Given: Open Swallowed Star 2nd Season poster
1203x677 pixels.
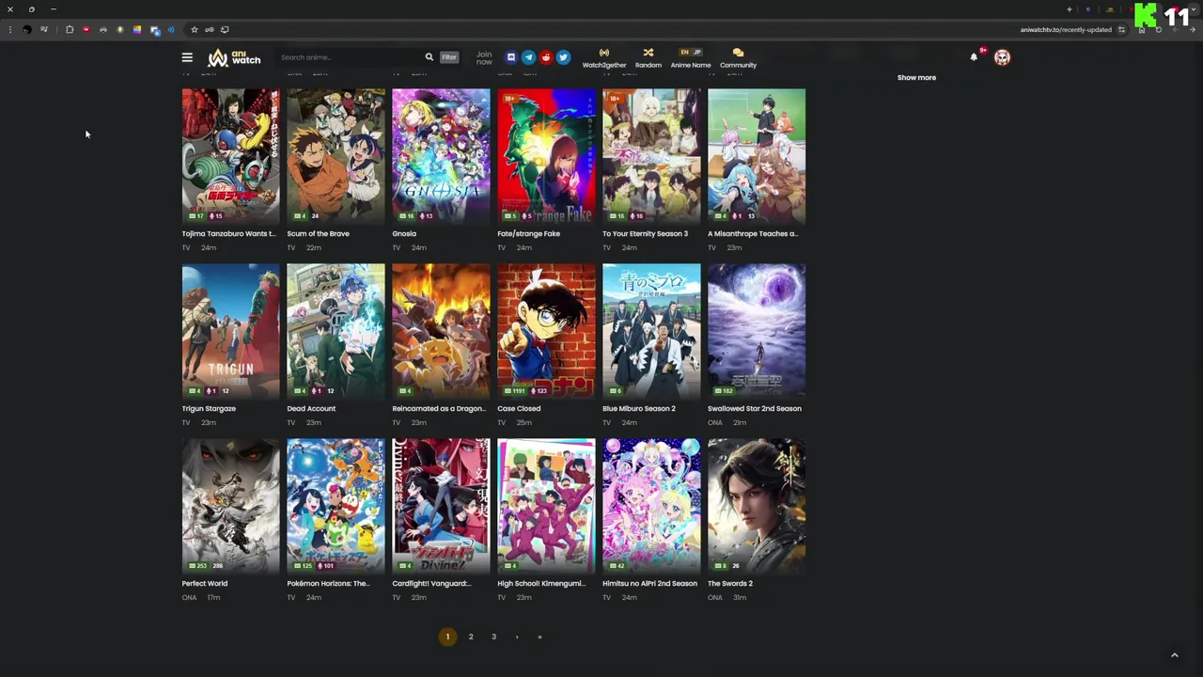Looking at the screenshot, I should 757,331.
